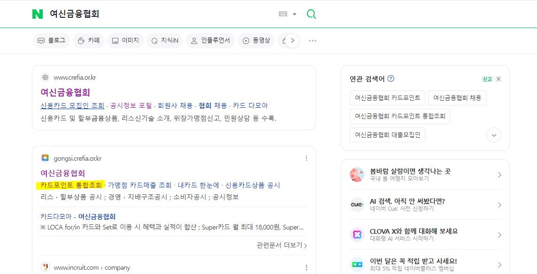Expand the keyboard input dropdown arrow

coord(294,15)
